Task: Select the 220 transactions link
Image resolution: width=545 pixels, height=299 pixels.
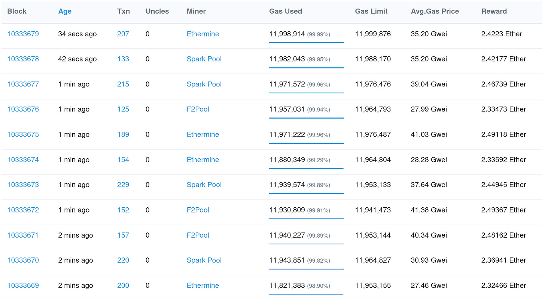Action: click(123, 260)
